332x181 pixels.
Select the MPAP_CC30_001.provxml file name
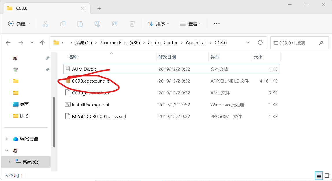(x=99, y=116)
